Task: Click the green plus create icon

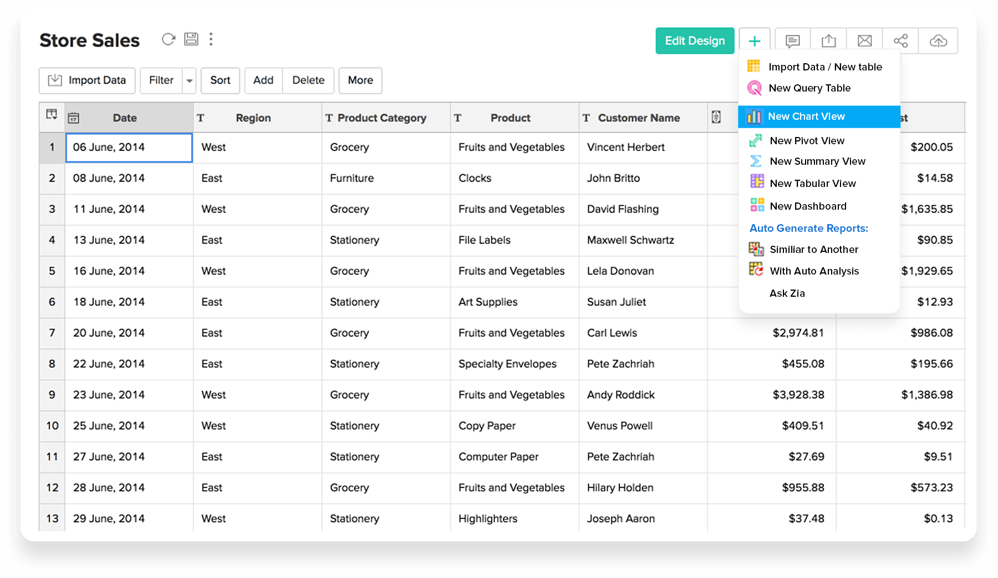Action: pyautogui.click(x=754, y=41)
